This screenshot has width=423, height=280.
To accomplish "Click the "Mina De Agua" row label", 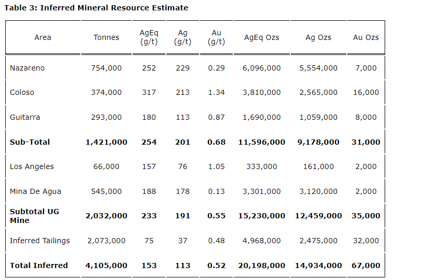I will [35, 191].
